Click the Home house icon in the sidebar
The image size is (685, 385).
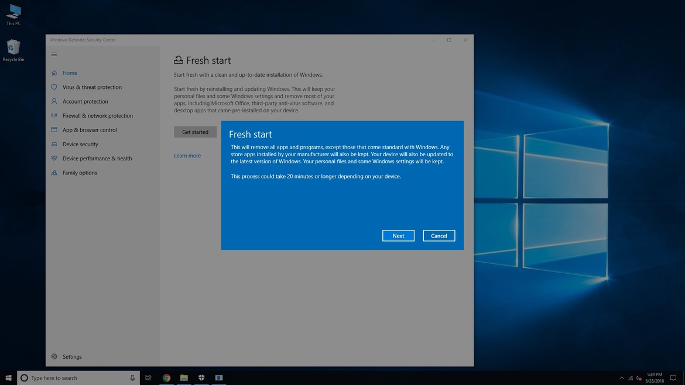click(x=54, y=73)
